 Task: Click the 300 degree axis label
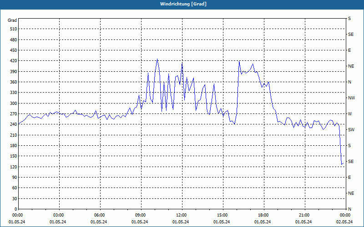13,104
